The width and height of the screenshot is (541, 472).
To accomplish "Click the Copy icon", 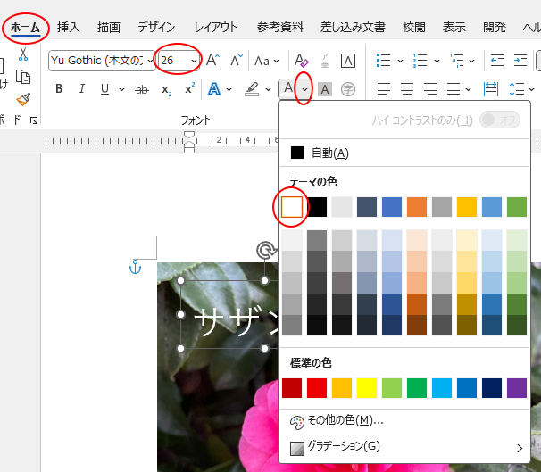I will pyautogui.click(x=23, y=77).
